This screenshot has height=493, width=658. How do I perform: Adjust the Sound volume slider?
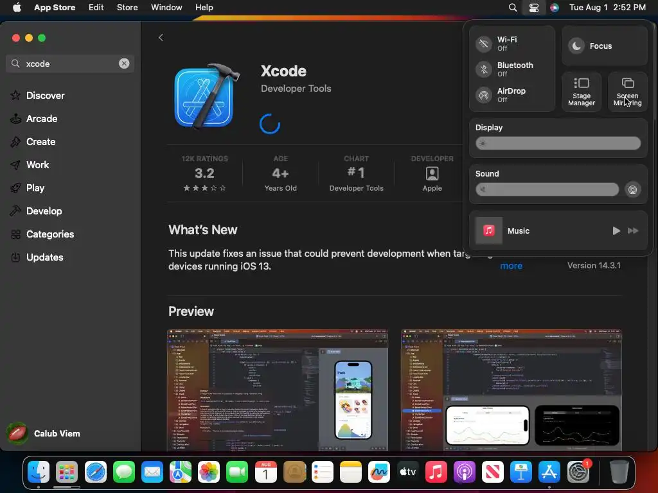547,189
